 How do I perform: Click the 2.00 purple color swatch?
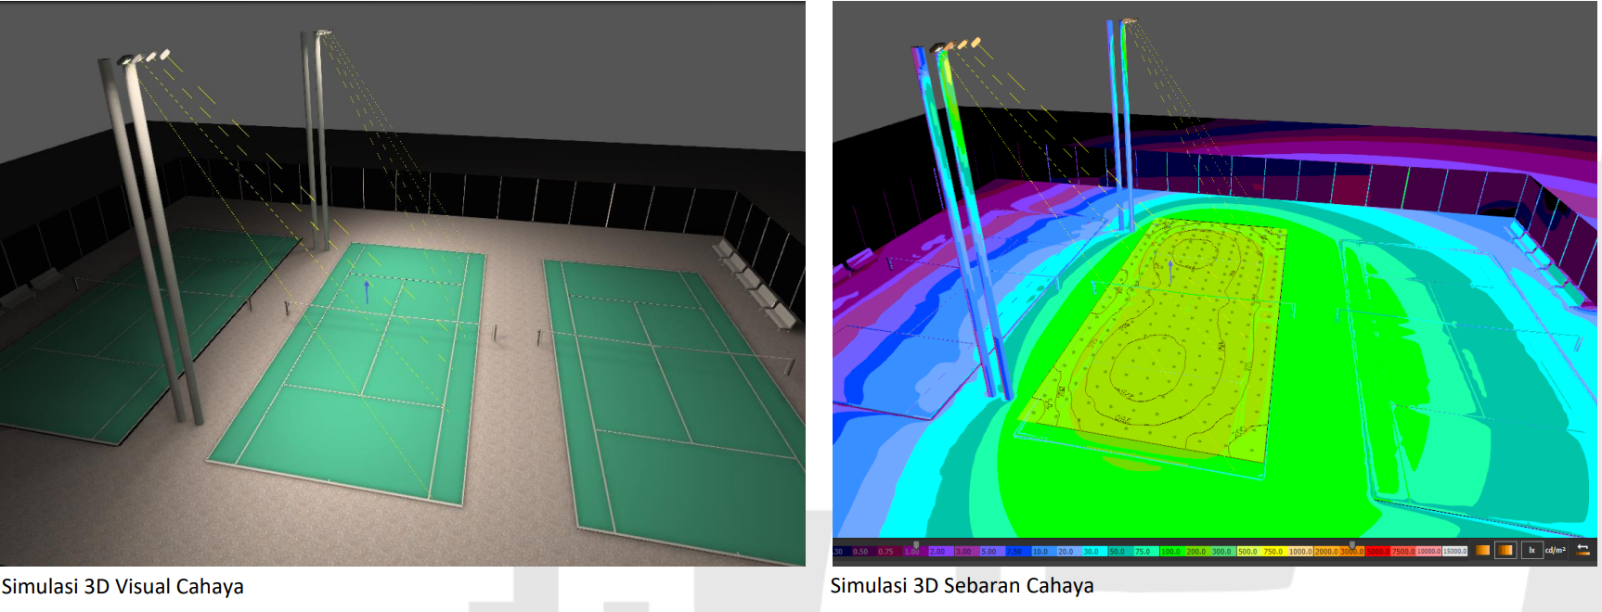(x=938, y=552)
